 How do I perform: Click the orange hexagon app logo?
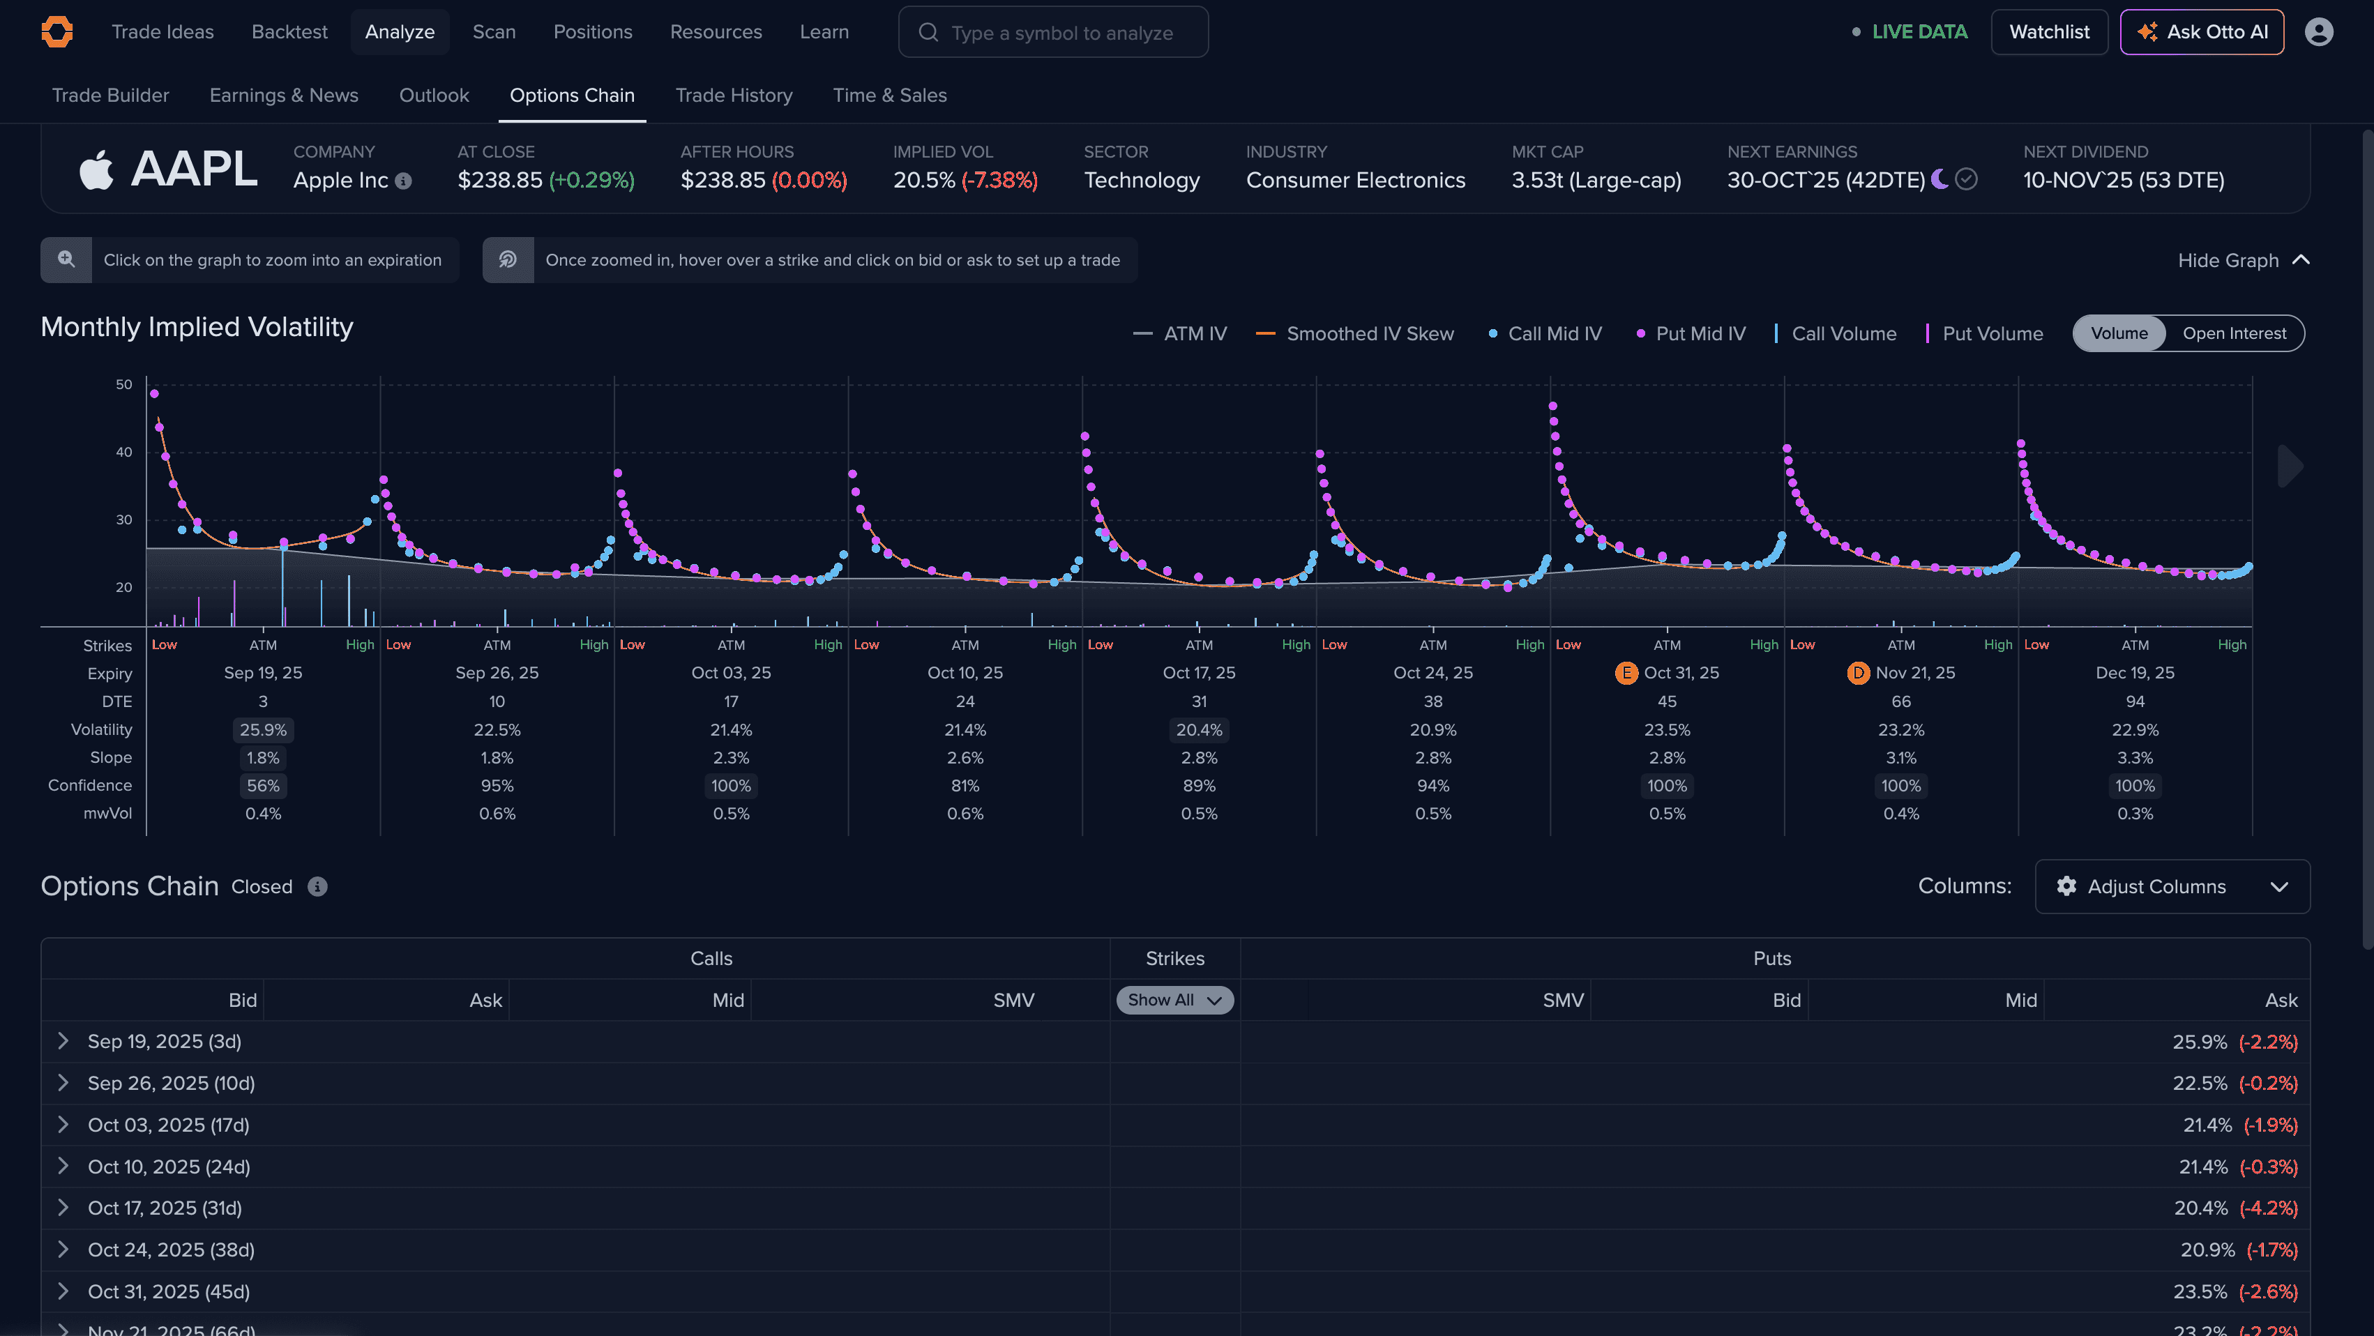[x=57, y=32]
